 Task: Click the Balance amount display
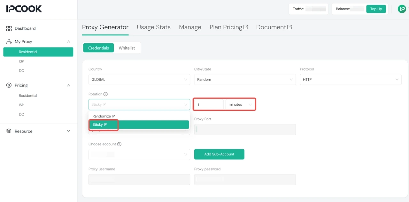click(350, 9)
